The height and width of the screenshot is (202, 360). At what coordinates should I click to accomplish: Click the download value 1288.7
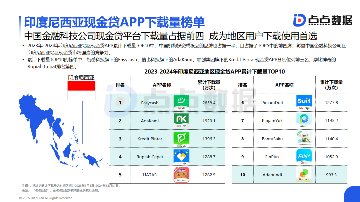209,157
